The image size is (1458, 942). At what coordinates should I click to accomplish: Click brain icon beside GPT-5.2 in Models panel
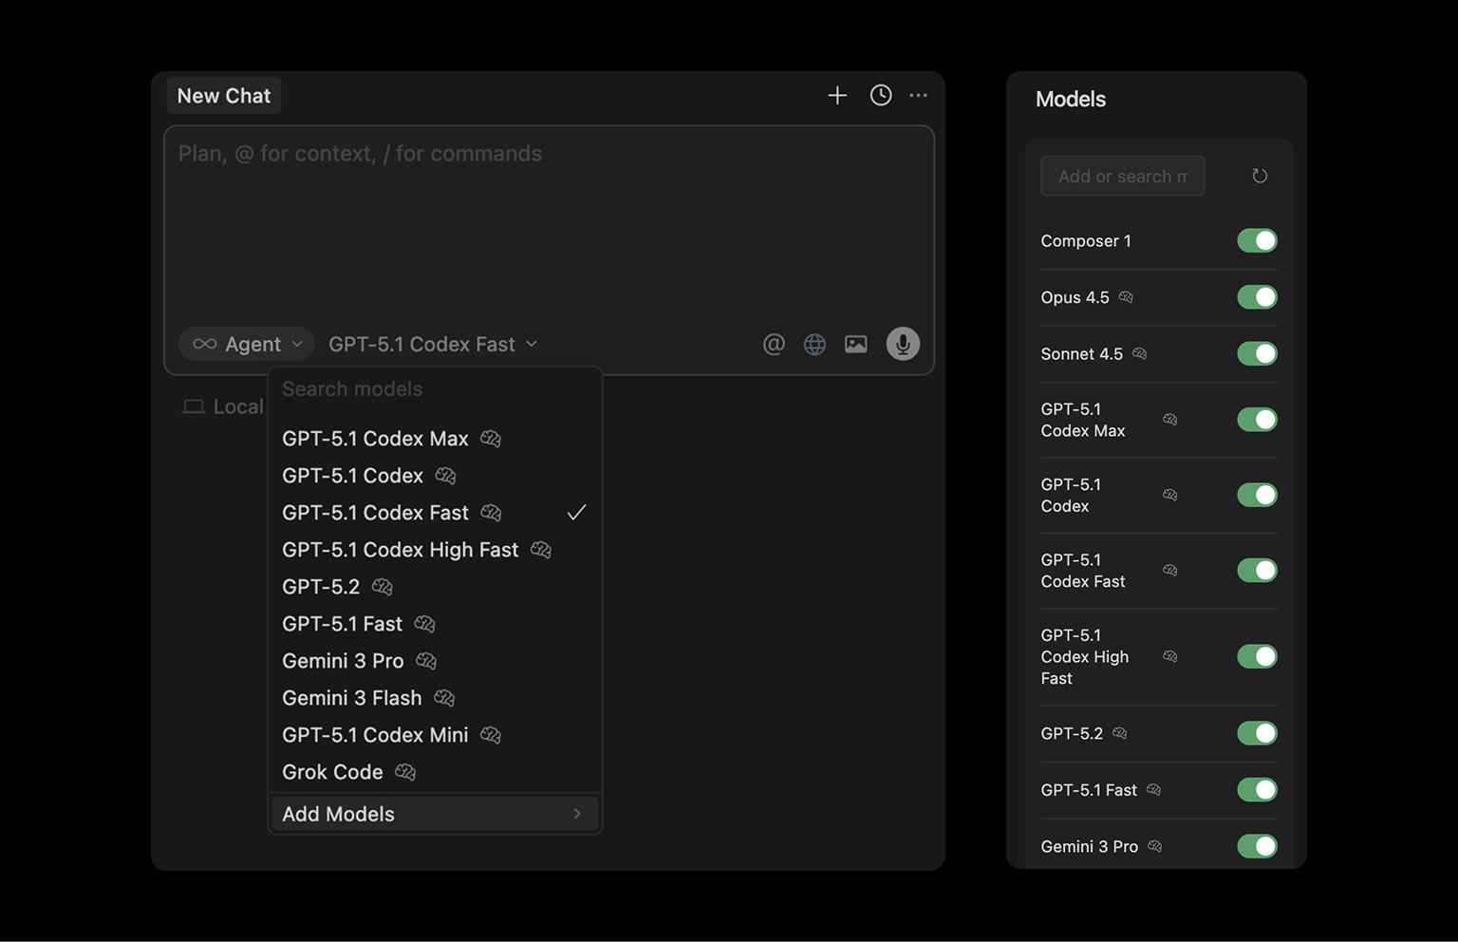pos(1119,733)
